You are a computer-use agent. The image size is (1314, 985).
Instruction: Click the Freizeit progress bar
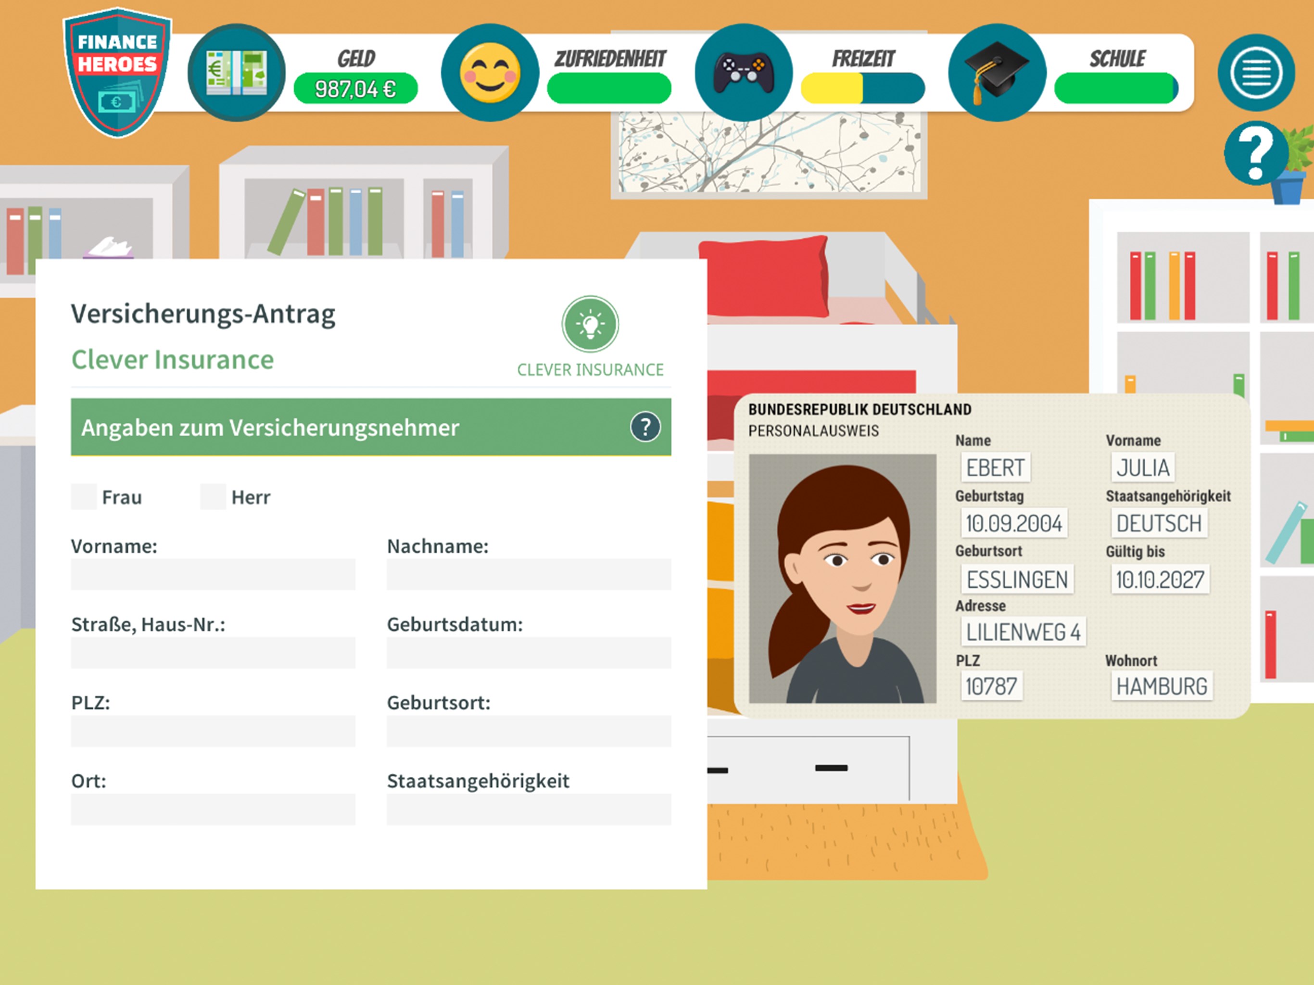(862, 88)
